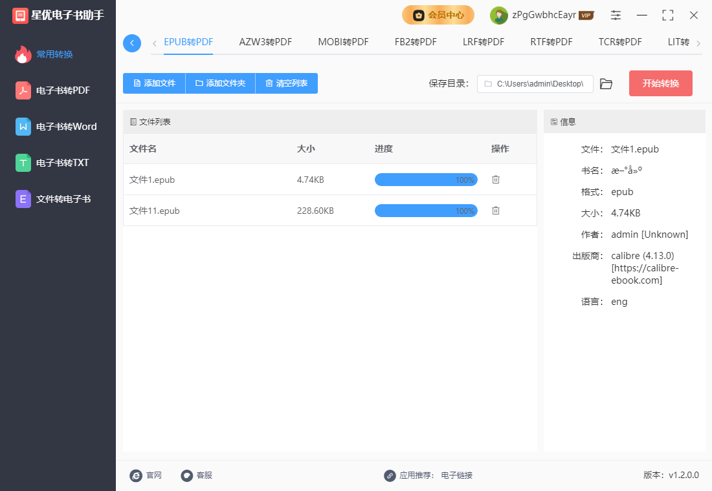Delete 文件11.epub using its trash icon

click(495, 211)
